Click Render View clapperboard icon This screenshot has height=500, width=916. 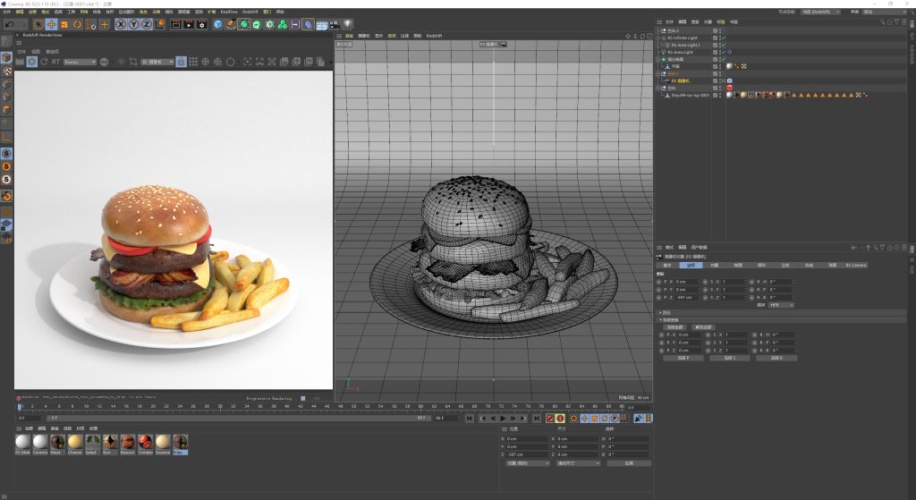coord(176,24)
